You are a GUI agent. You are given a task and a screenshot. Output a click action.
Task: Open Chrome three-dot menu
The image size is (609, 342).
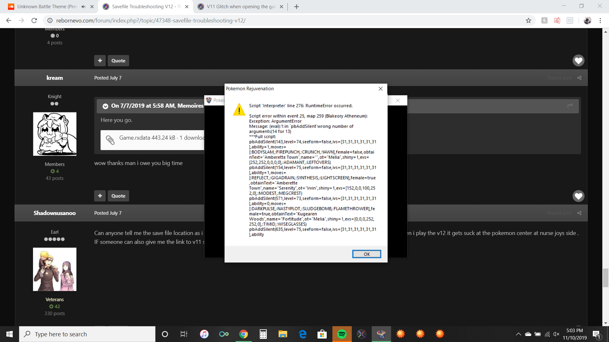click(600, 21)
